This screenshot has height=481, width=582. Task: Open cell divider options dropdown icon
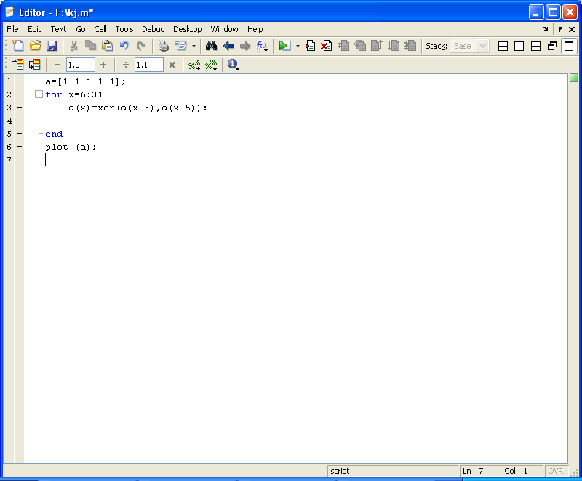(211, 65)
